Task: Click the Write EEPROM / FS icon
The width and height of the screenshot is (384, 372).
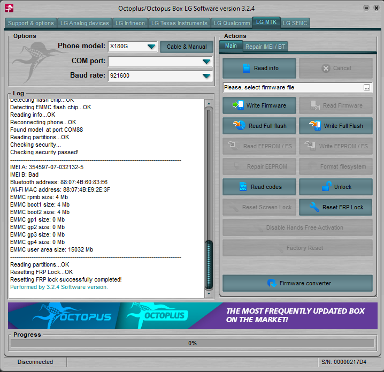Action: 310,145
